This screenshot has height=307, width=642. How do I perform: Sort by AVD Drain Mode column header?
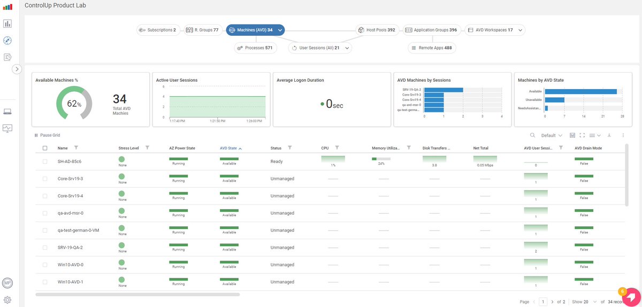[x=588, y=148]
